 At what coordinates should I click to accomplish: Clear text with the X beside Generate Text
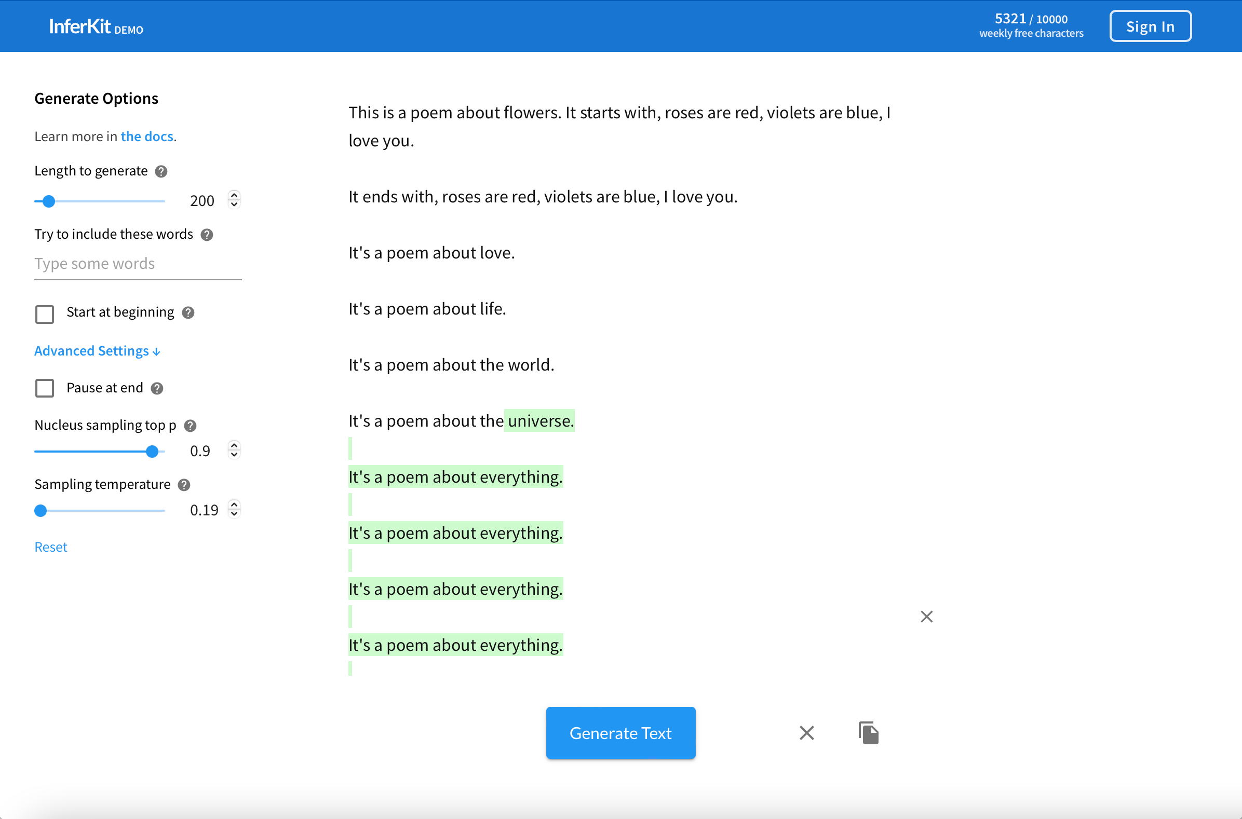(807, 733)
